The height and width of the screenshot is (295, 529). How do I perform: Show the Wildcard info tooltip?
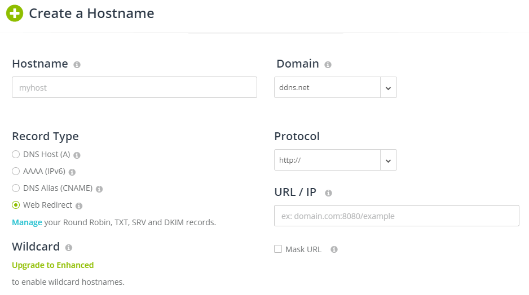point(69,248)
